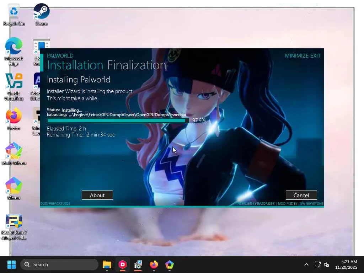The width and height of the screenshot is (364, 273).
Task: Select the Oracle VirtualBox desktop icon
Action: [x=14, y=87]
